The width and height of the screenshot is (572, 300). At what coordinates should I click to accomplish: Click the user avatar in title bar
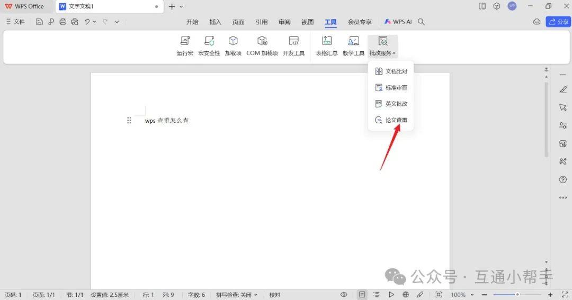tap(512, 6)
